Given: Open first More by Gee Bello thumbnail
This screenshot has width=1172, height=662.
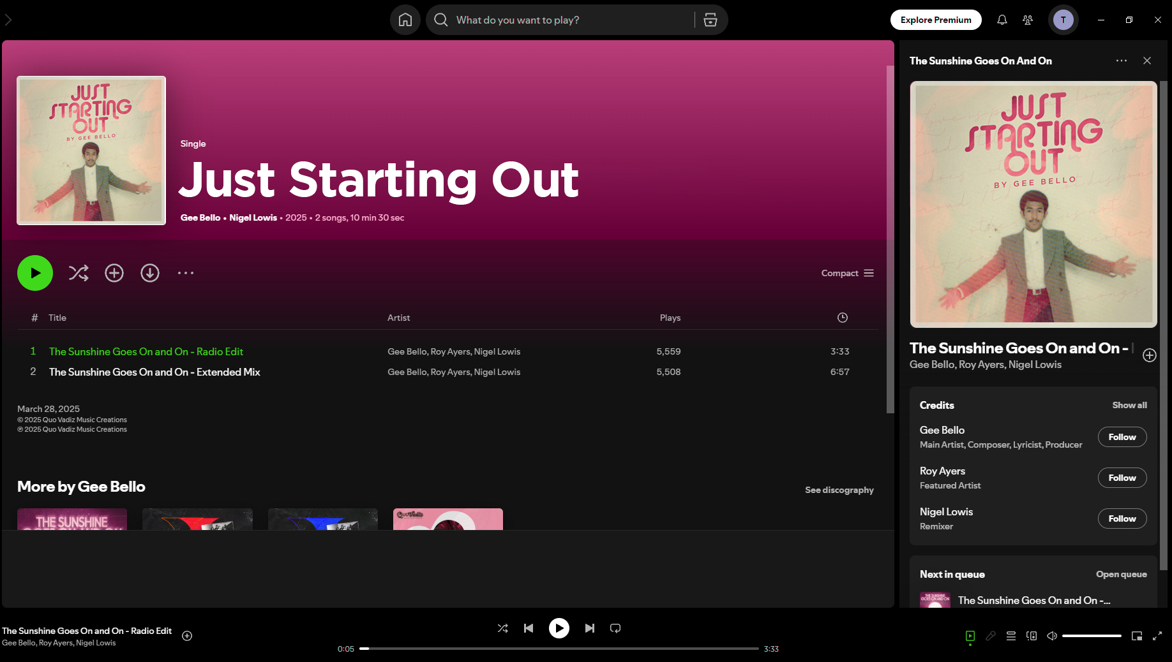Looking at the screenshot, I should [x=72, y=519].
